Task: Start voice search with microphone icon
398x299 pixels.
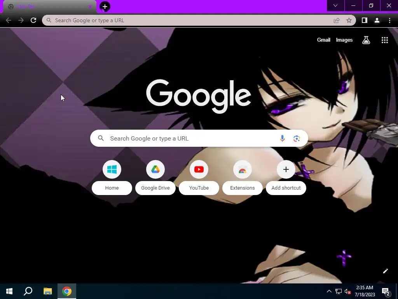Action: [282, 138]
